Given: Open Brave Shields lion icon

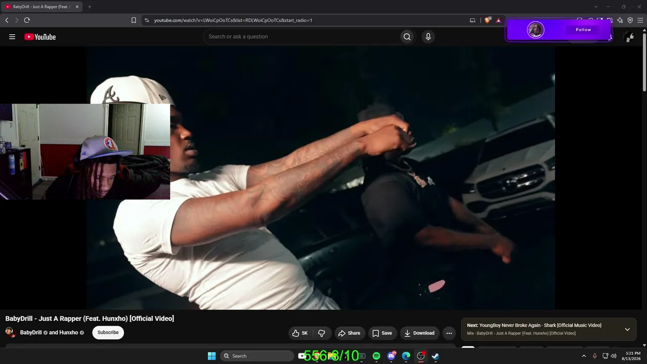Looking at the screenshot, I should pyautogui.click(x=488, y=20).
